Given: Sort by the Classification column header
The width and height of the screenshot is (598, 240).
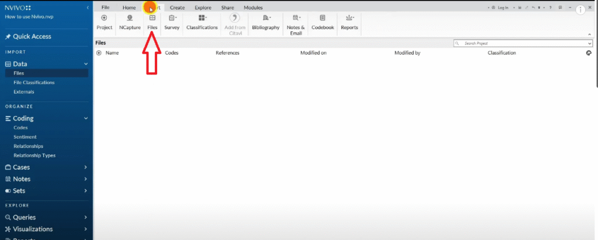Looking at the screenshot, I should click(x=502, y=53).
